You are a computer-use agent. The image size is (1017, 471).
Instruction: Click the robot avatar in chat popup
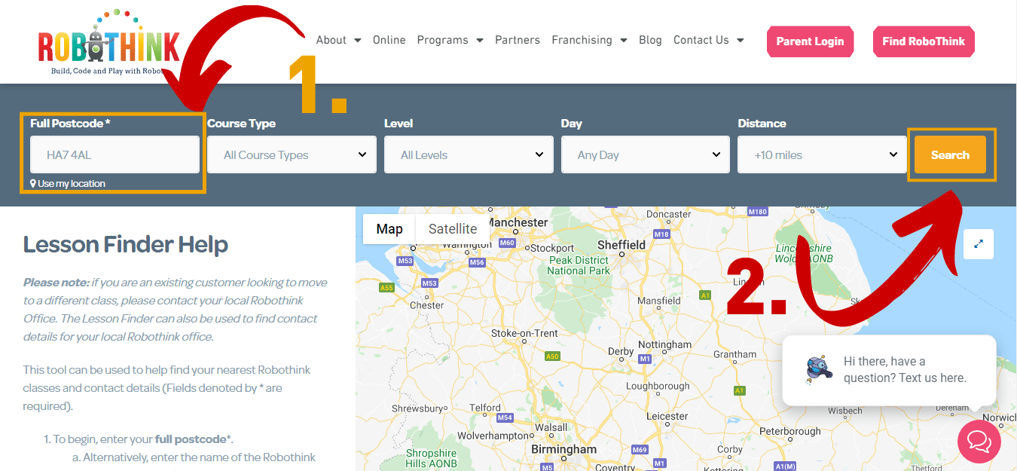[x=819, y=369]
